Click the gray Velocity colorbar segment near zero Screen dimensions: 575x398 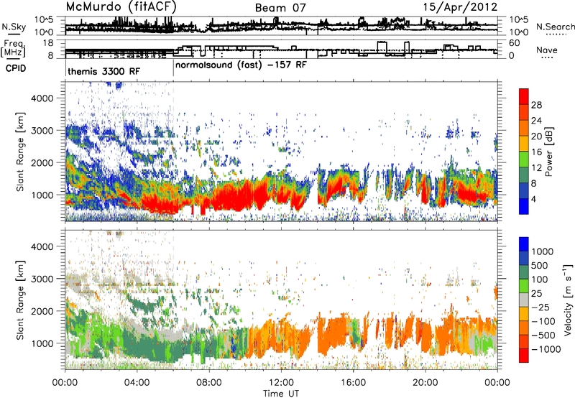524,300
